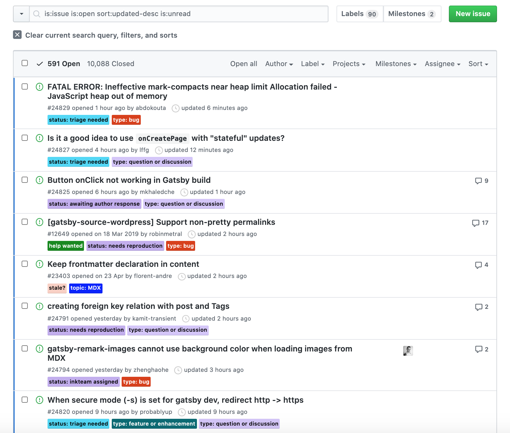Expand the Author filter dropdown
Screen dimensions: 510x433
point(279,64)
